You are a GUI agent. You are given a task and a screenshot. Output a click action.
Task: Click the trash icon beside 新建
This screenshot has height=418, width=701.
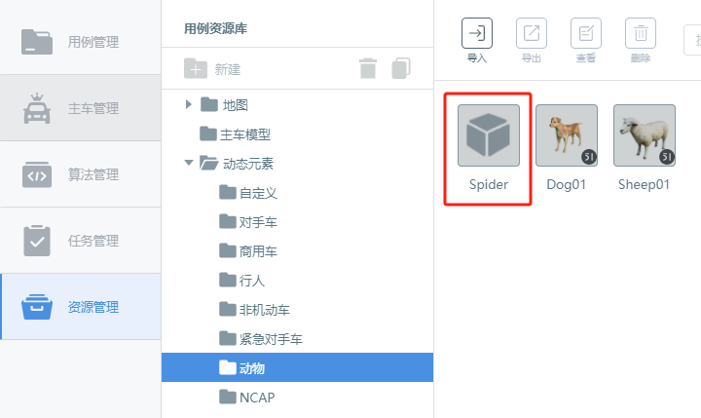pos(368,68)
